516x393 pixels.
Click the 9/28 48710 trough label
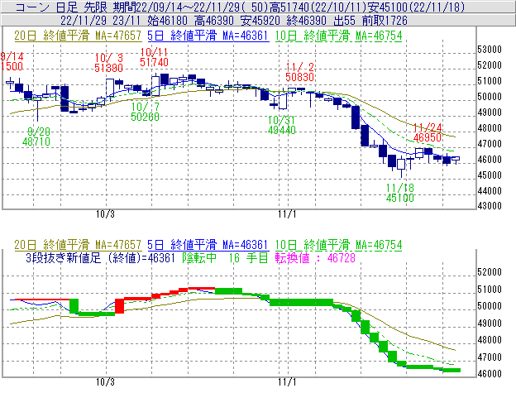click(36, 137)
